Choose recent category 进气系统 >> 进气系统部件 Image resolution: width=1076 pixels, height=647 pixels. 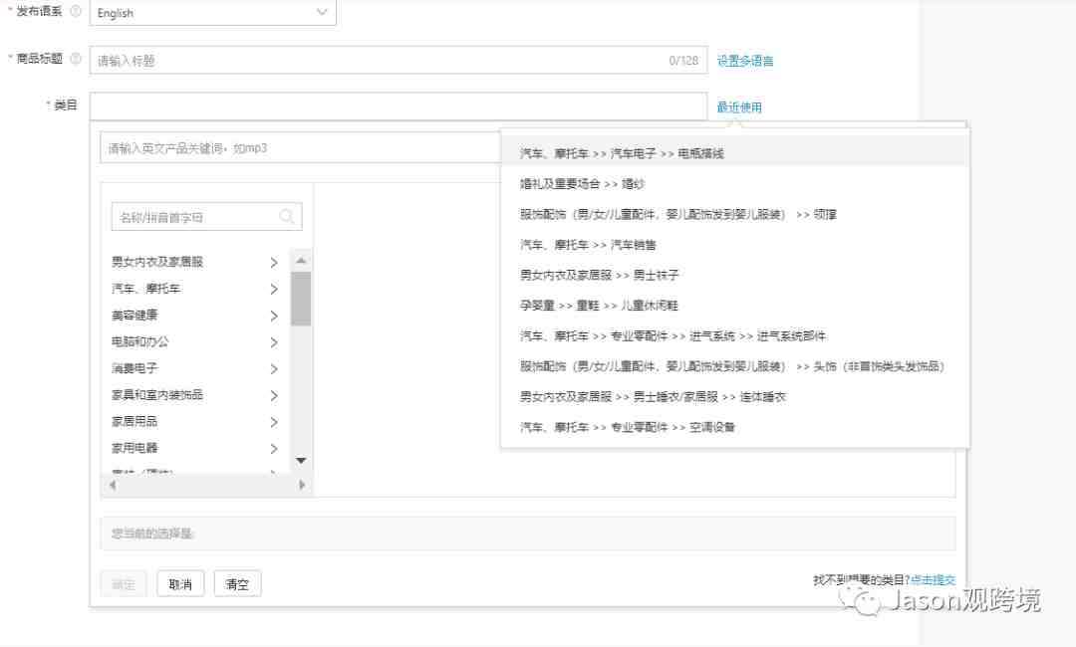click(672, 335)
